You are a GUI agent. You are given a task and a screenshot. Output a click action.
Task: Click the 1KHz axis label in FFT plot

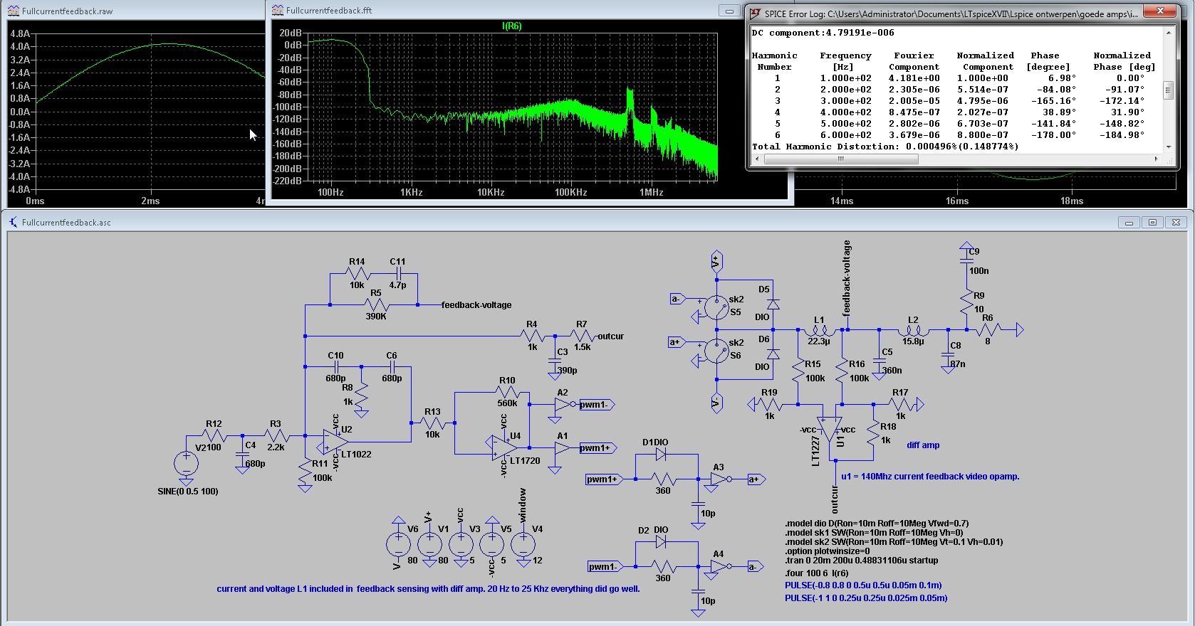[411, 193]
